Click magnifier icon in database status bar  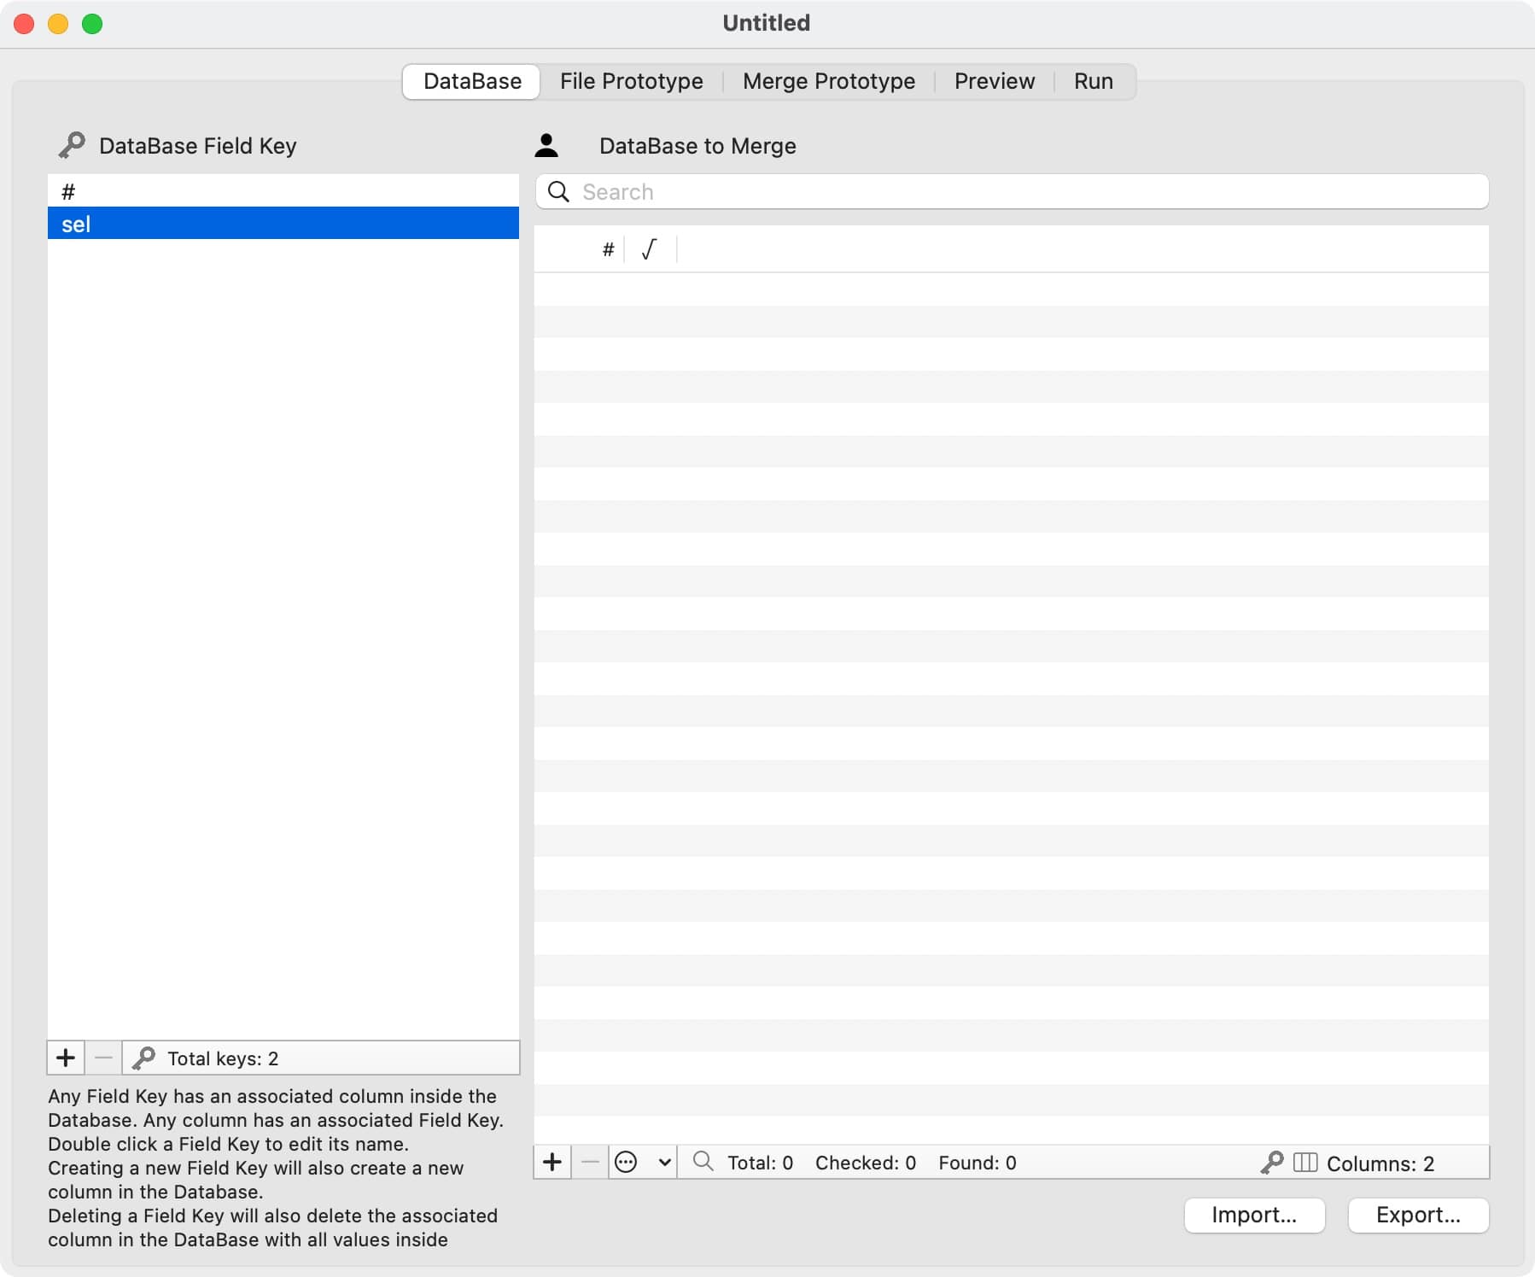tap(703, 1161)
